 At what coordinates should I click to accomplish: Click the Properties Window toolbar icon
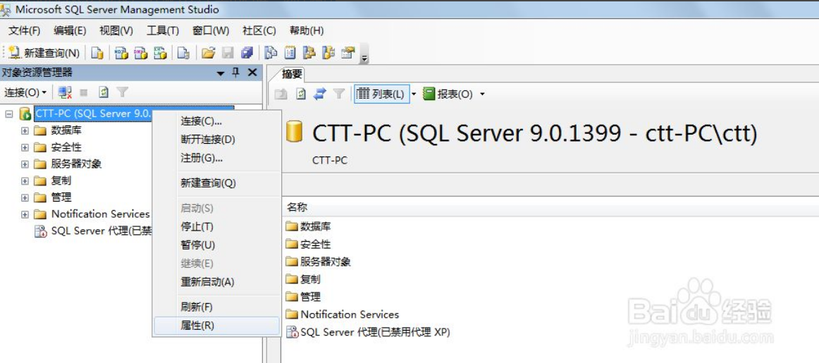pyautogui.click(x=348, y=53)
